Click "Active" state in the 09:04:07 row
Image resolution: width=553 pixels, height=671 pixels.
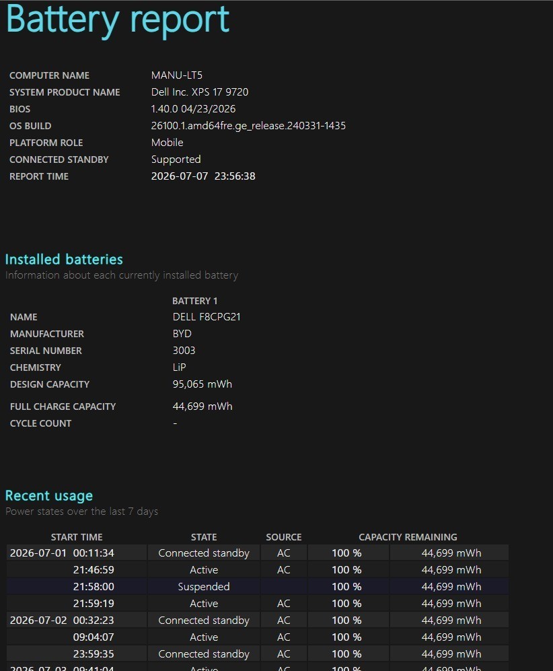[204, 637]
